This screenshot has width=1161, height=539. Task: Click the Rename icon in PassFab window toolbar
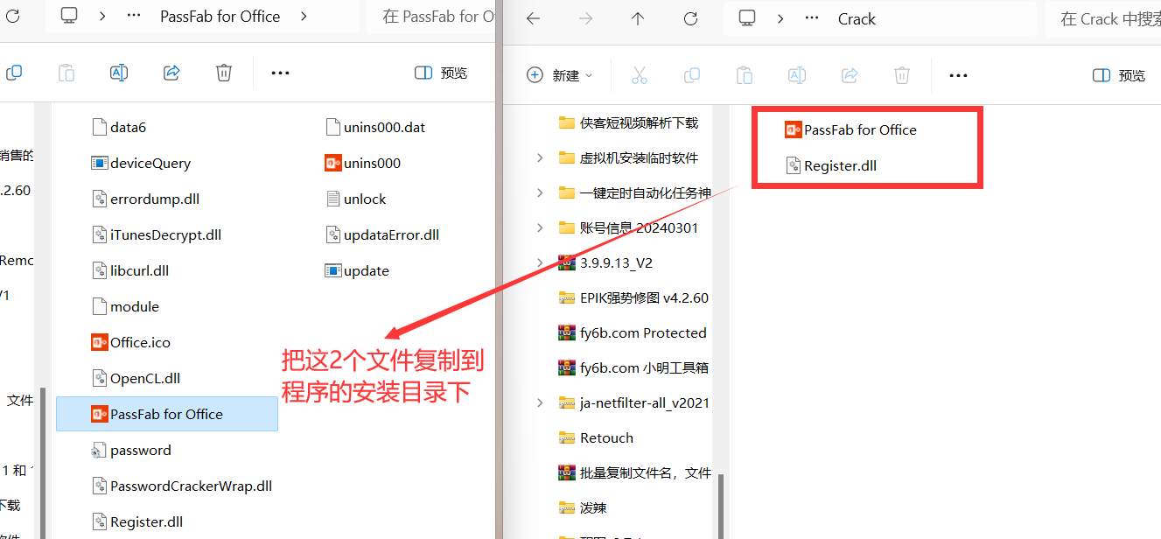[x=119, y=73]
